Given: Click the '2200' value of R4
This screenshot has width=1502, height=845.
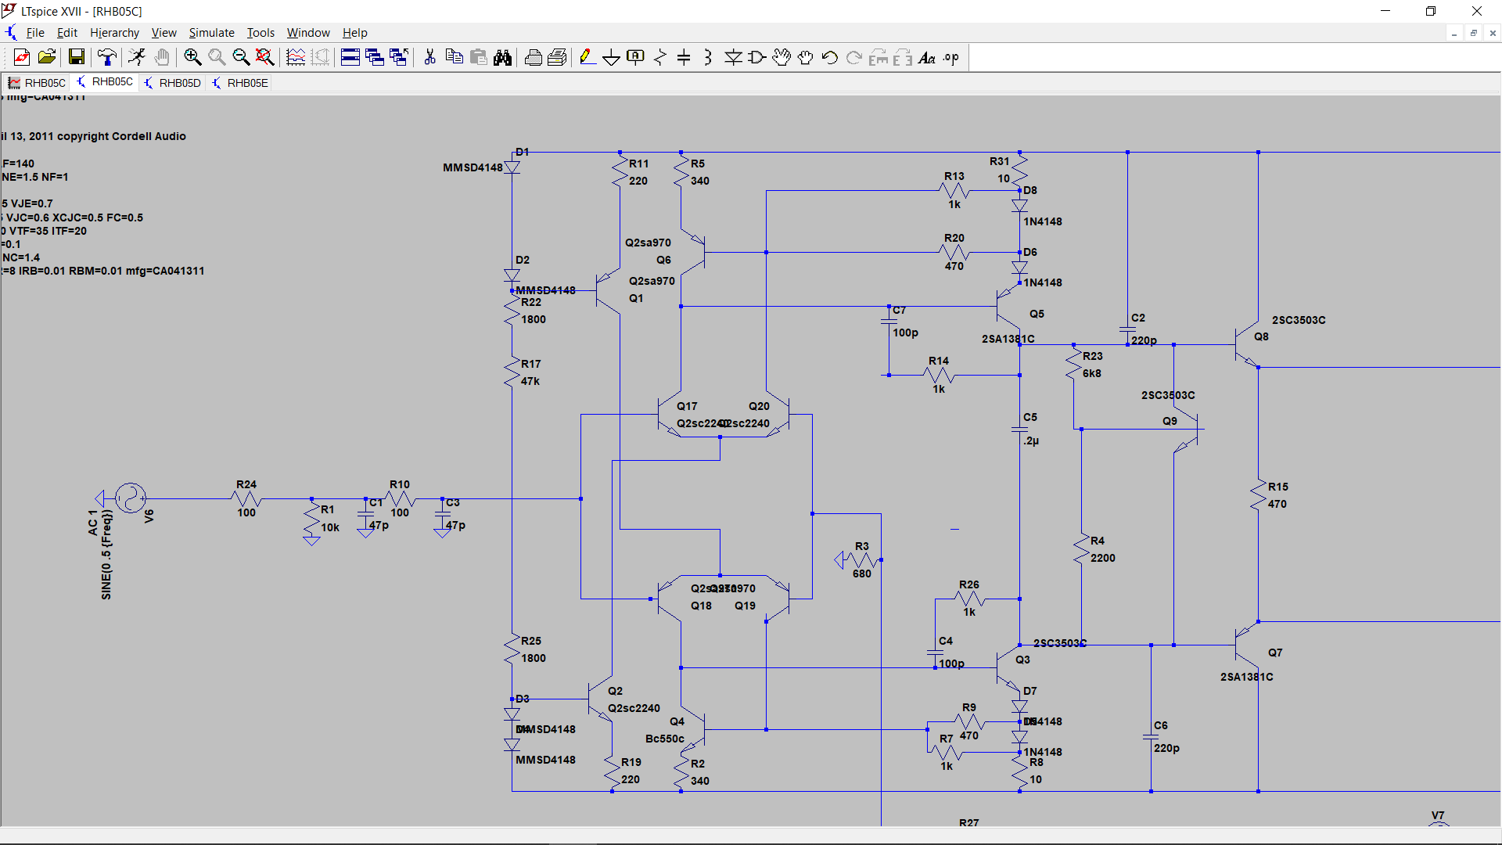Looking at the screenshot, I should pyautogui.click(x=1103, y=558).
